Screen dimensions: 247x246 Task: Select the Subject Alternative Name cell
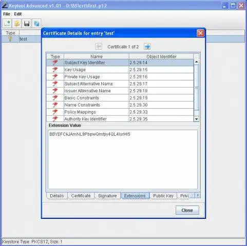pyautogui.click(x=97, y=84)
